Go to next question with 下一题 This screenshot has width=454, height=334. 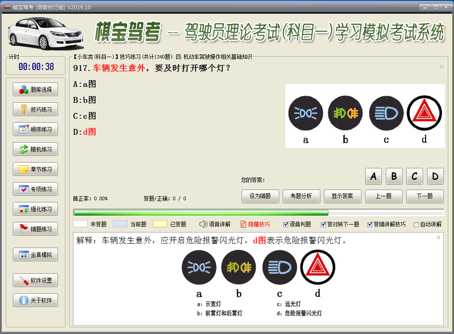pyautogui.click(x=425, y=196)
